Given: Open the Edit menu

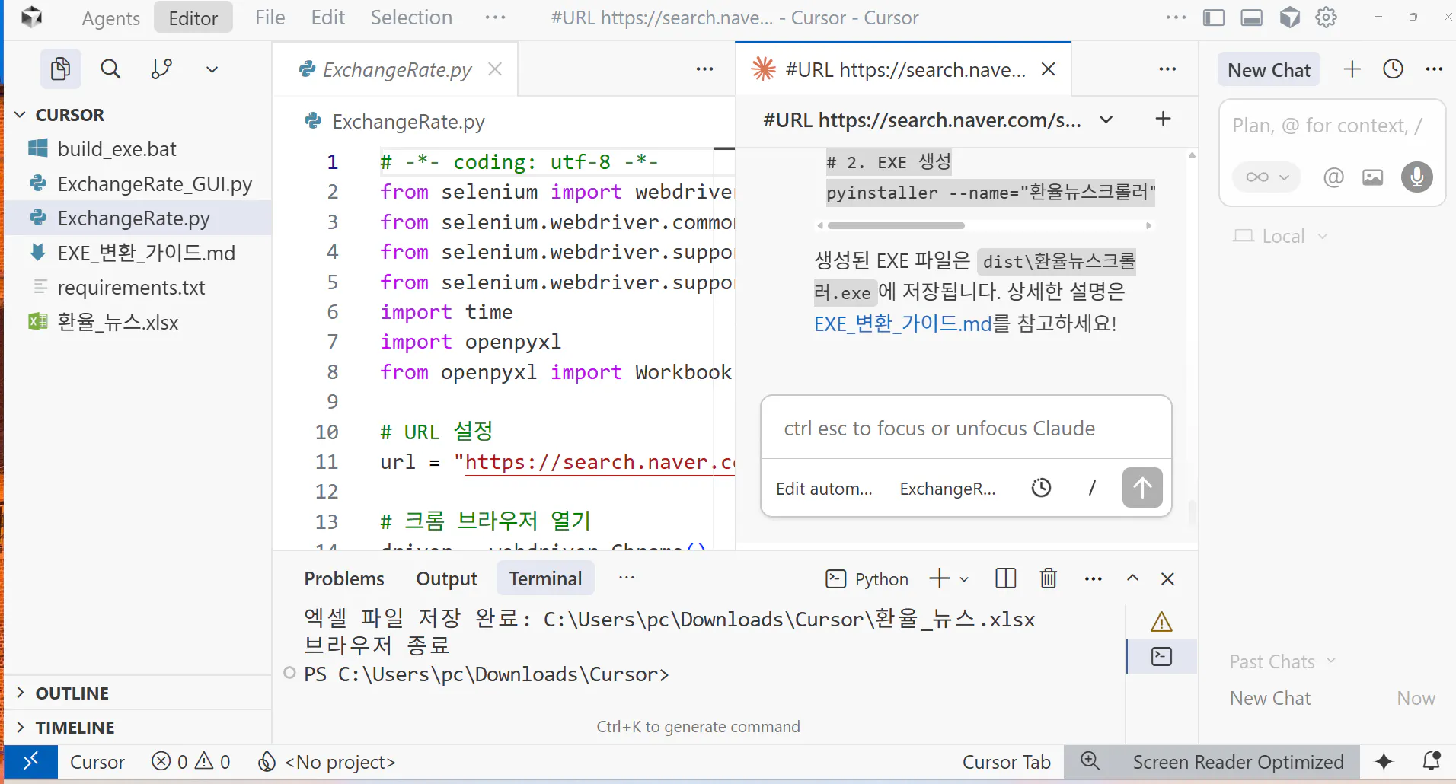Looking at the screenshot, I should point(328,18).
